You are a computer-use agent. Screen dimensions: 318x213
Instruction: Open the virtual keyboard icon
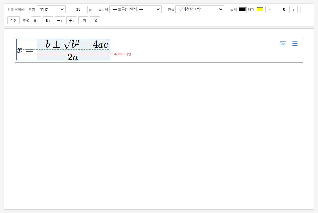click(283, 44)
